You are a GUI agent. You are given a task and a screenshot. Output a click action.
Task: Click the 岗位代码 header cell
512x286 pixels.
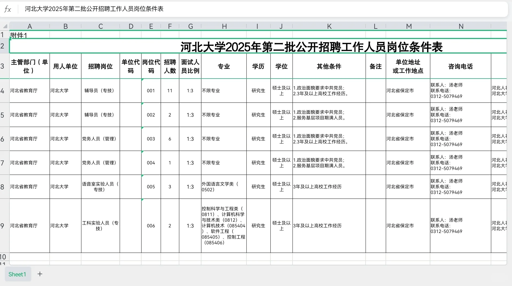[151, 66]
